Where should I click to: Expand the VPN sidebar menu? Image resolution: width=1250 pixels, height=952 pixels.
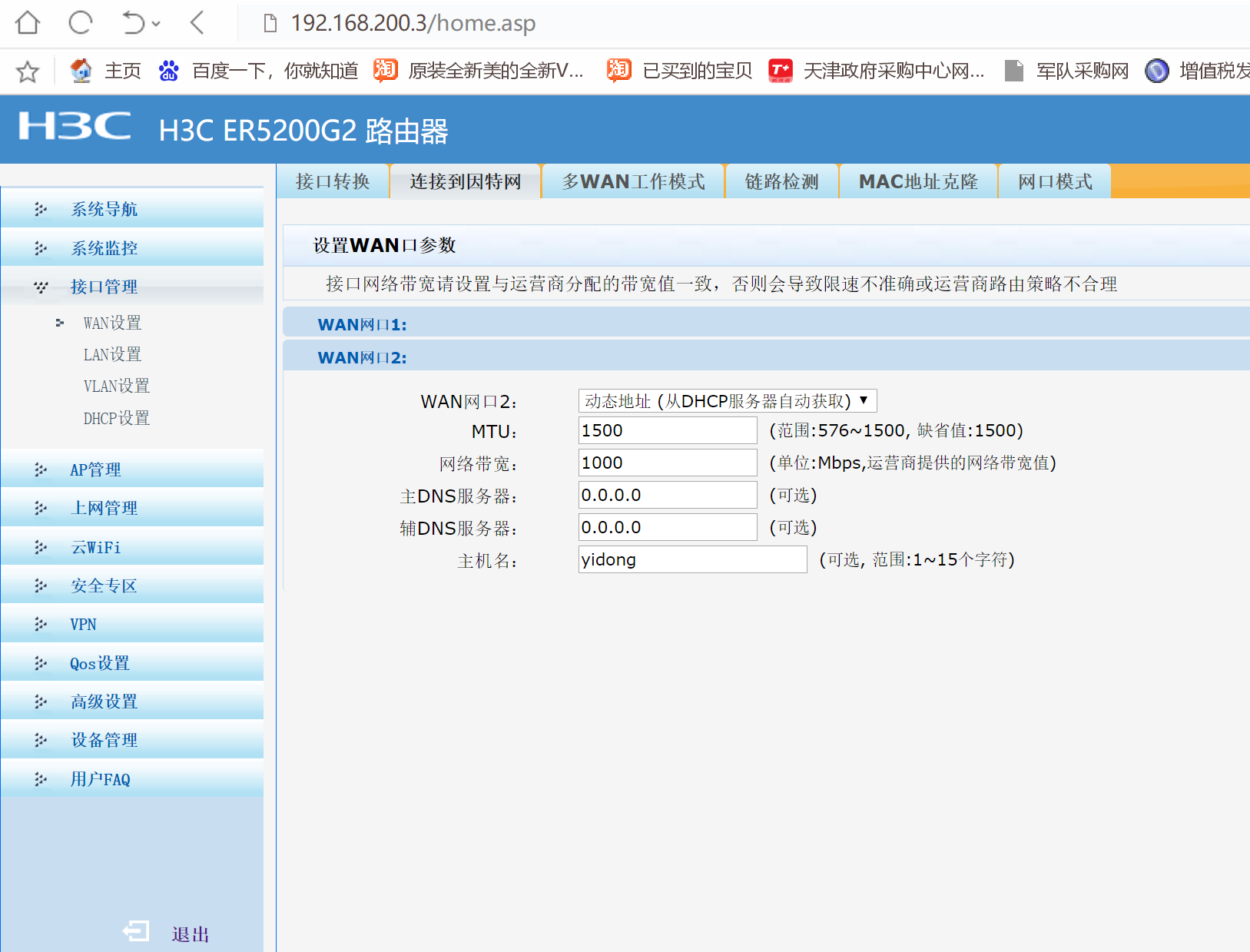click(x=132, y=624)
